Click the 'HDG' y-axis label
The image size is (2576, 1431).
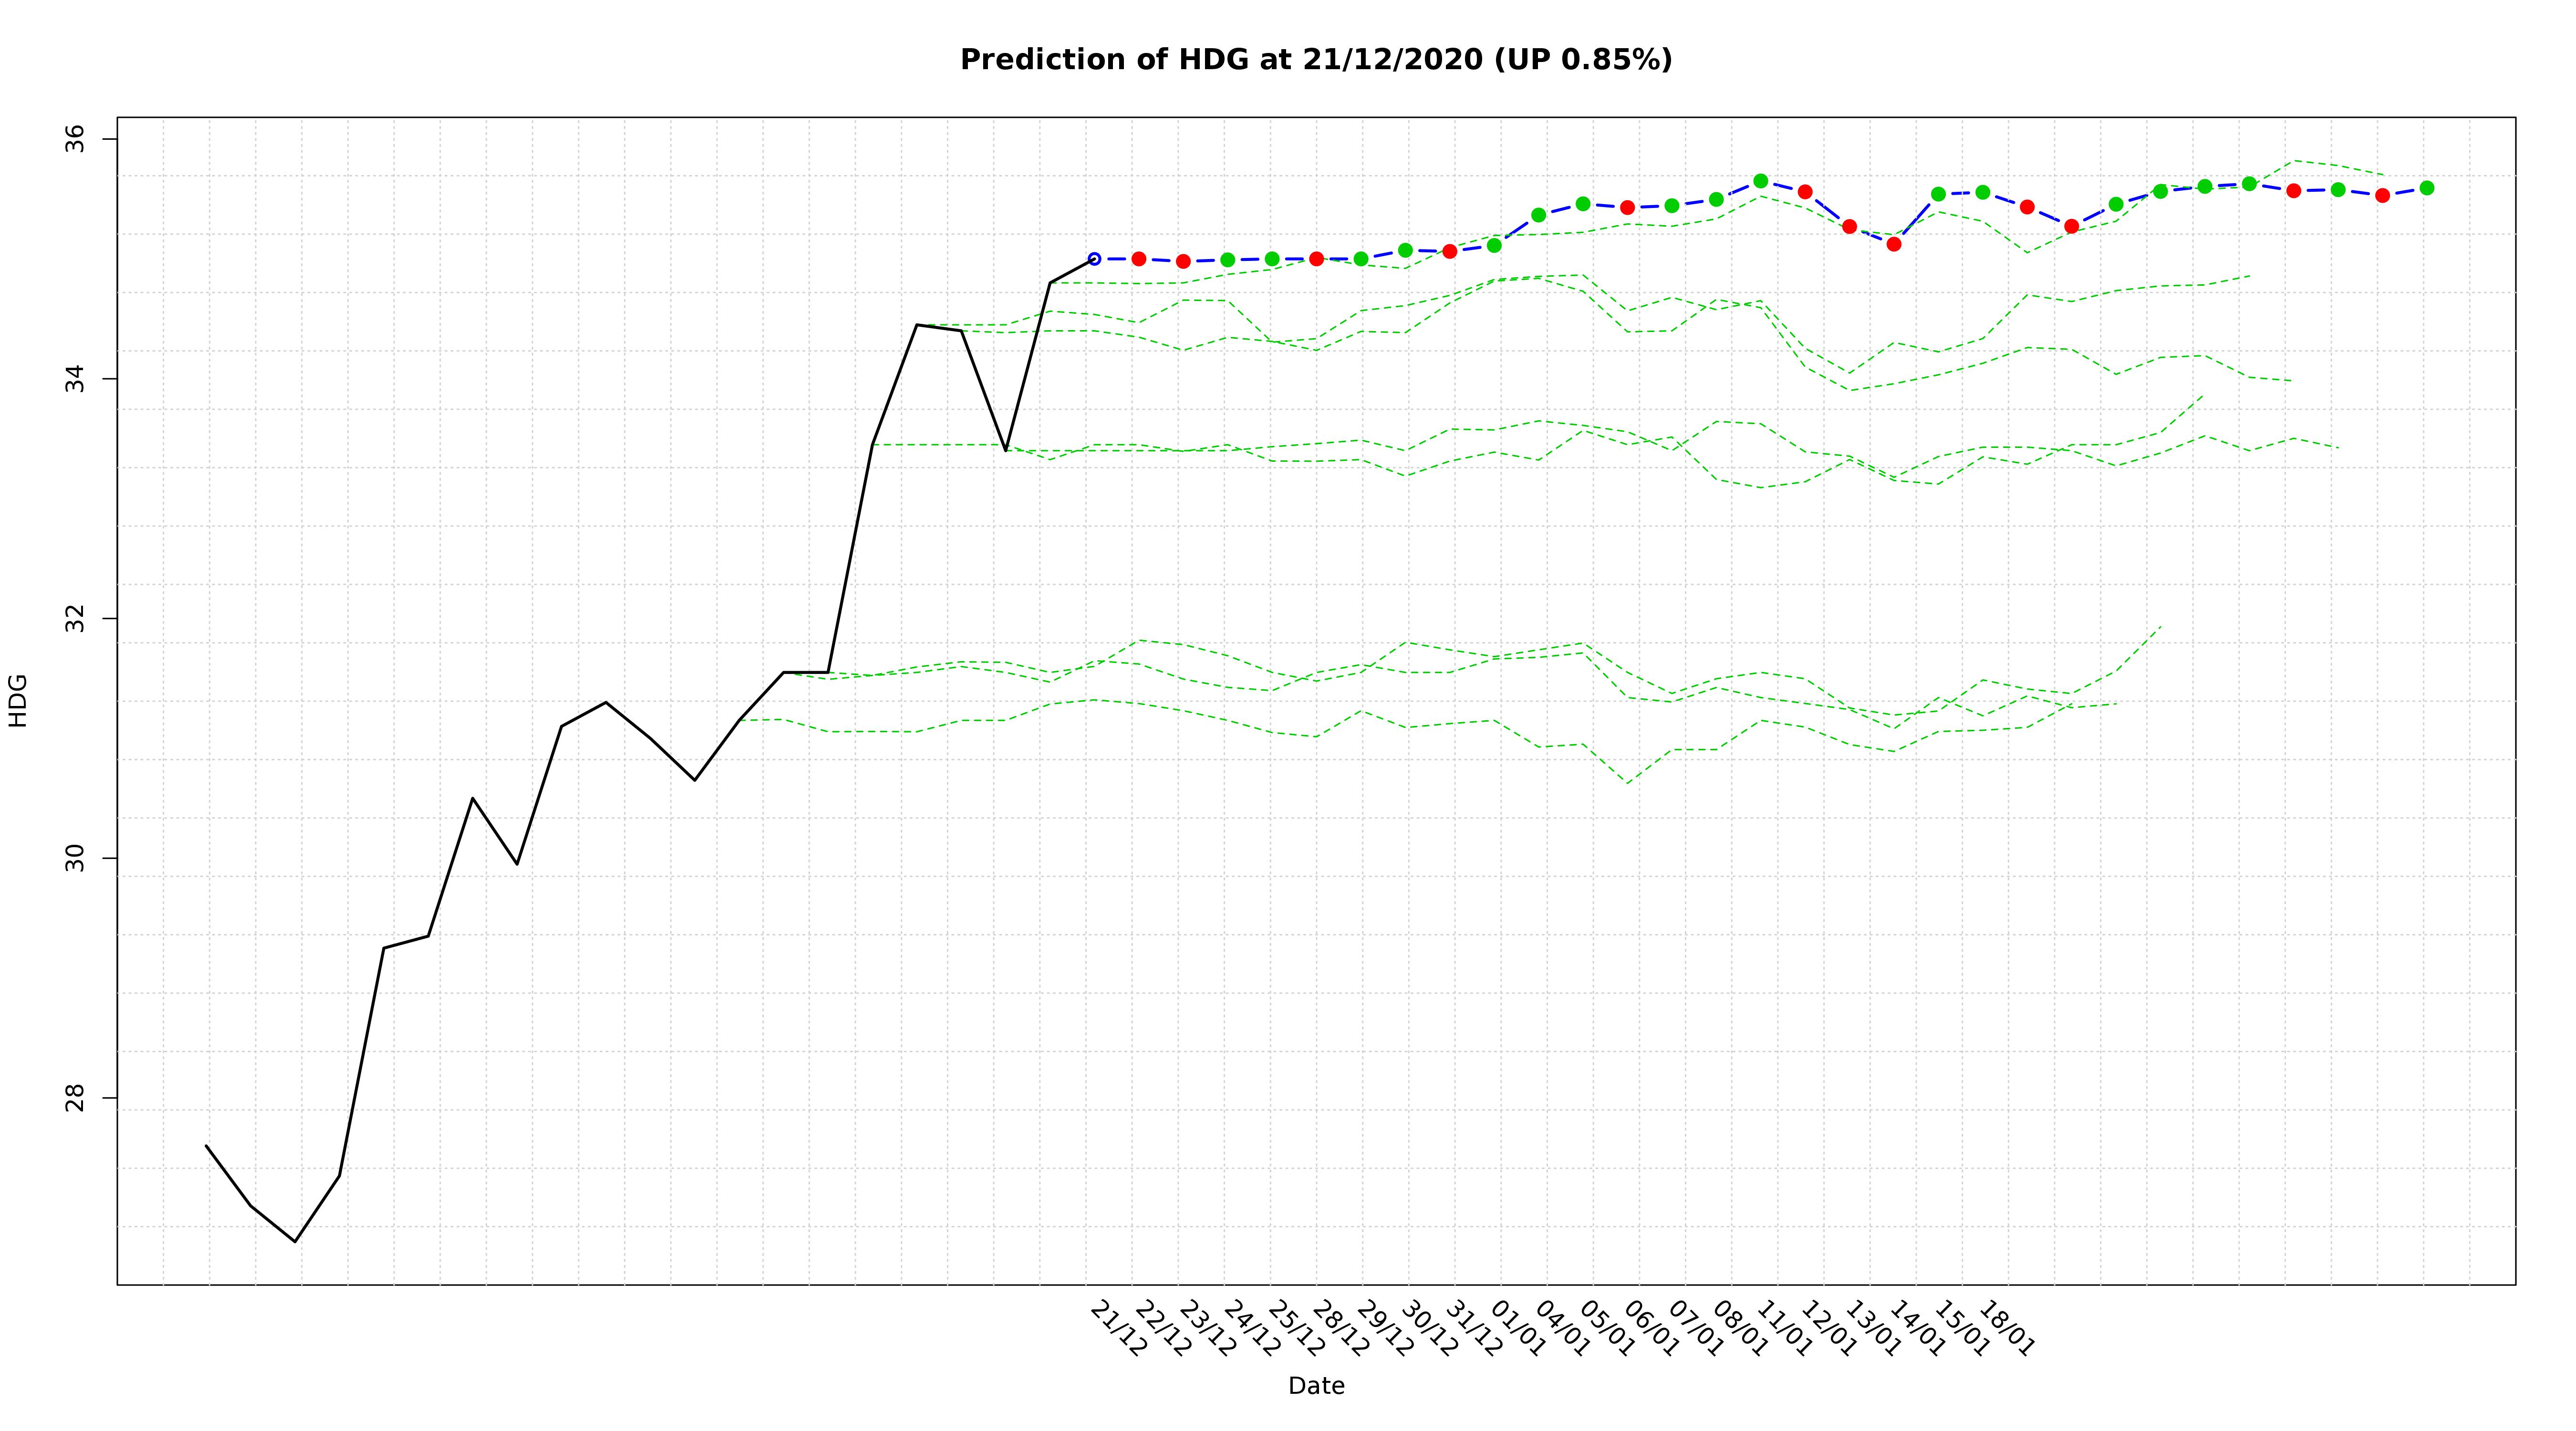coord(18,700)
